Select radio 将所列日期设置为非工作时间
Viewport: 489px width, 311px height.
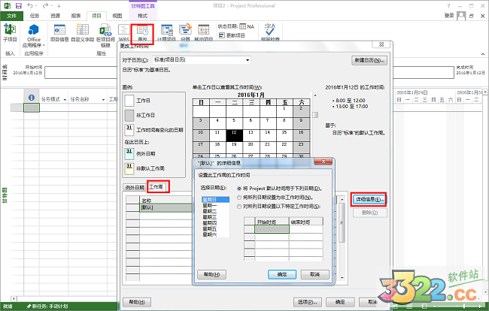point(239,198)
